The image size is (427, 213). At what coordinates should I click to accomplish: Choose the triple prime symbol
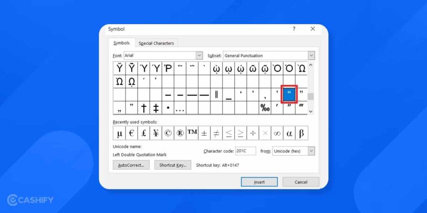point(301,108)
